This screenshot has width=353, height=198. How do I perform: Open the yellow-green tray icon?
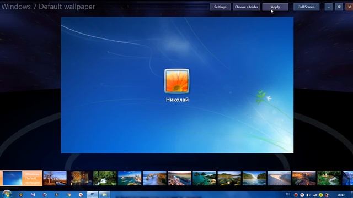tap(320, 195)
